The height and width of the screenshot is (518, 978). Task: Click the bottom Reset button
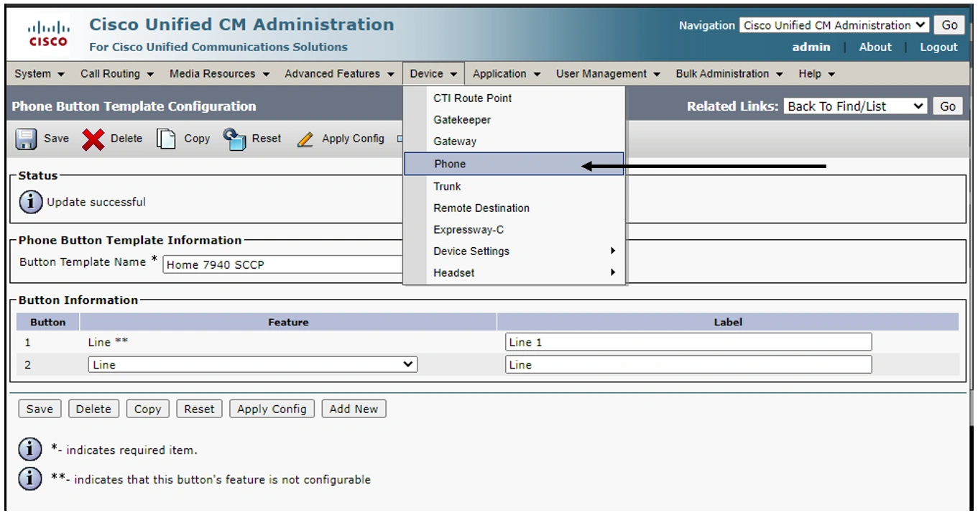pyautogui.click(x=199, y=409)
